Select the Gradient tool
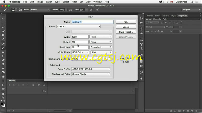The width and height of the screenshot is (202, 113). click(3, 64)
